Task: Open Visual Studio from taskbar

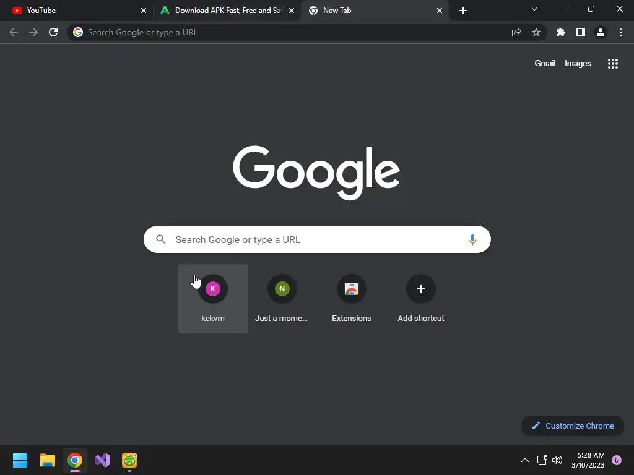Action: pos(102,460)
